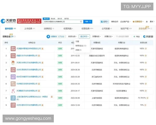Click the orange YH logo in row 3
156x125 pixels.
coord(13,63)
